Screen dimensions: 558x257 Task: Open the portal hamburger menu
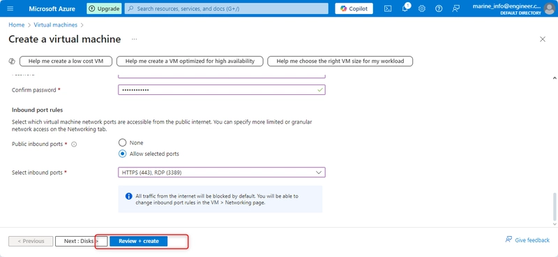[10, 8]
